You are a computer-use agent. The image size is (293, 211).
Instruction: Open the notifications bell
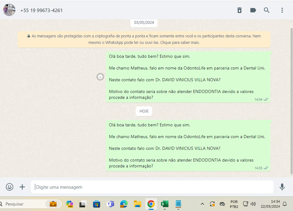click(x=285, y=204)
